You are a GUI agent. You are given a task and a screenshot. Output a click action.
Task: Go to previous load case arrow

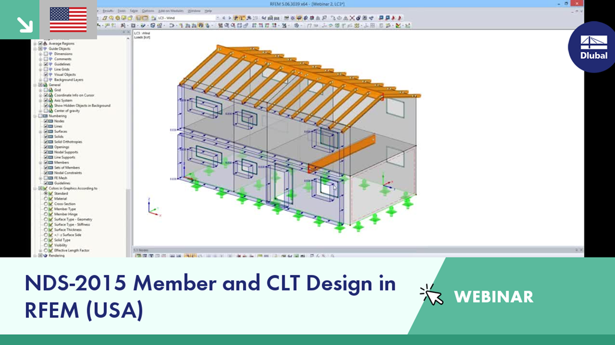224,18
